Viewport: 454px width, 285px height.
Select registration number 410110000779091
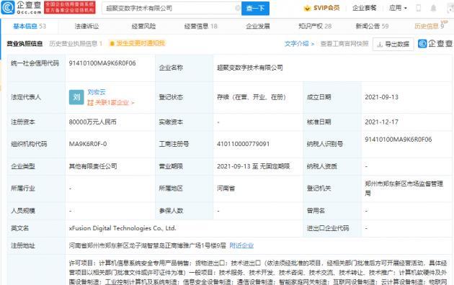(x=244, y=144)
